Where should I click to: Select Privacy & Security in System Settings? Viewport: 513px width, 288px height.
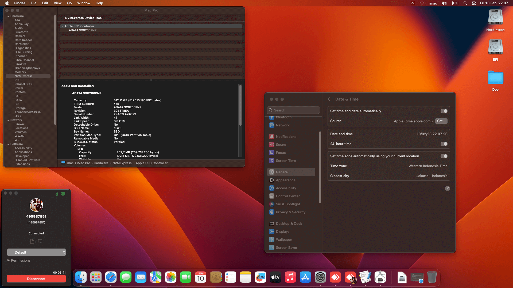(291, 212)
